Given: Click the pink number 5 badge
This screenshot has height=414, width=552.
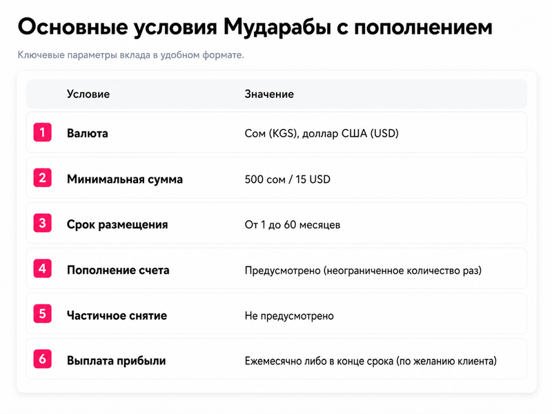Looking at the screenshot, I should 42,314.
